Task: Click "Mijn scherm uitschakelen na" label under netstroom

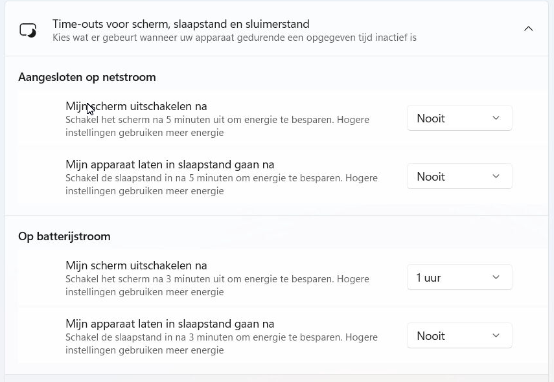Action: click(x=136, y=106)
